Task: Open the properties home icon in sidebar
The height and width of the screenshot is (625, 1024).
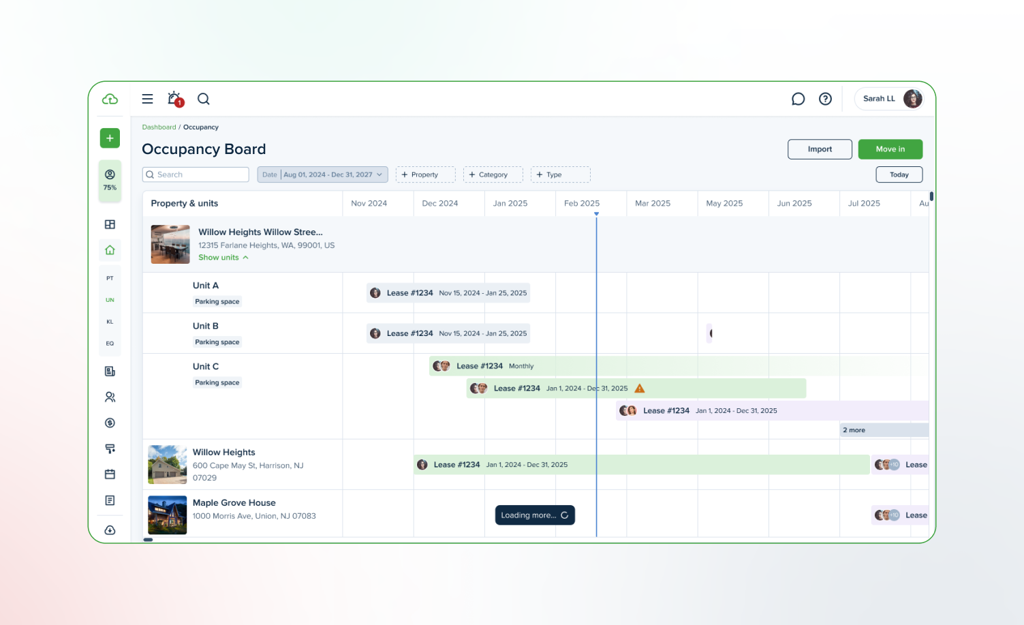Action: click(x=110, y=250)
